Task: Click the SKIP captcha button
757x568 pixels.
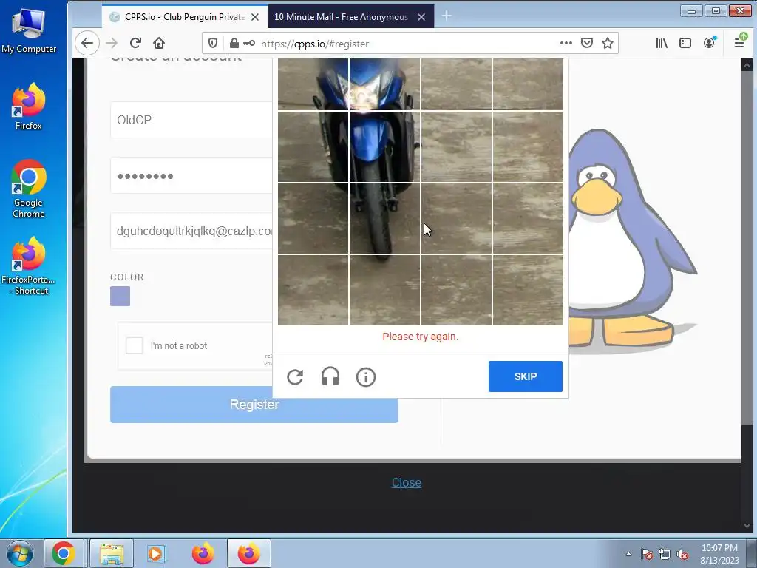Action: pyautogui.click(x=526, y=376)
